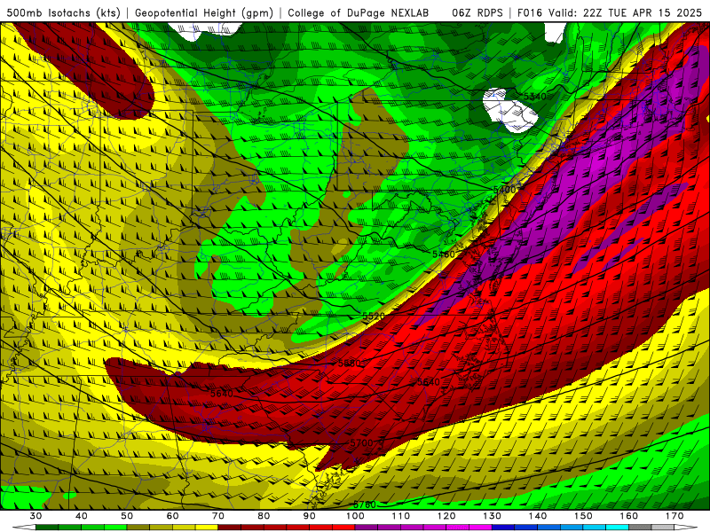Image resolution: width=710 pixels, height=532 pixels.
Task: Click the '150' value on the color scale
Action: [583, 516]
